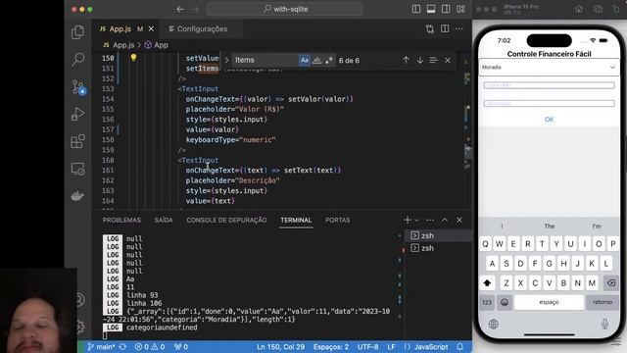Switch to the App.js editor tab
Viewport: 627px width, 353px height.
pyautogui.click(x=120, y=28)
